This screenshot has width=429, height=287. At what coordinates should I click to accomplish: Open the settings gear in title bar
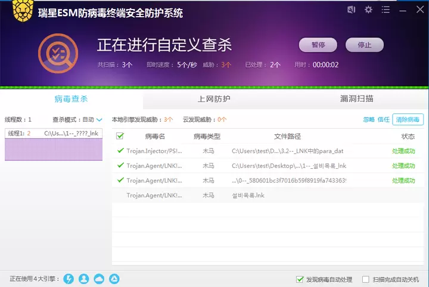click(x=368, y=10)
